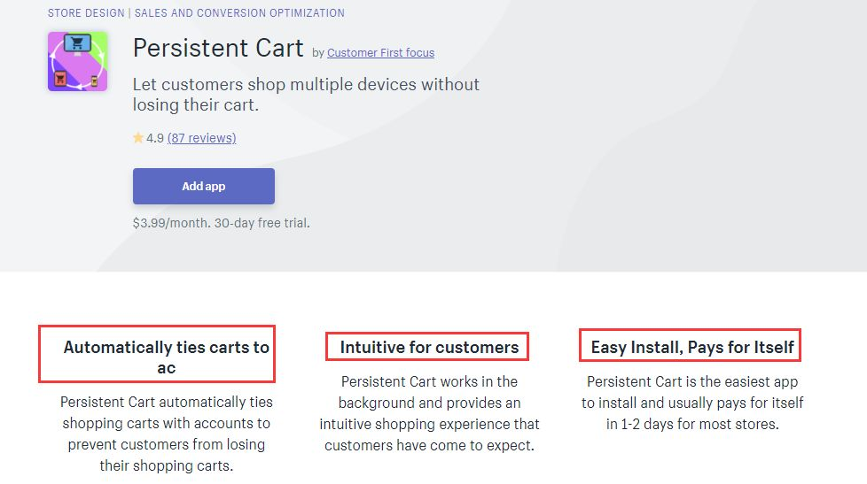Visit the Customer First focus developer page

pyautogui.click(x=380, y=53)
